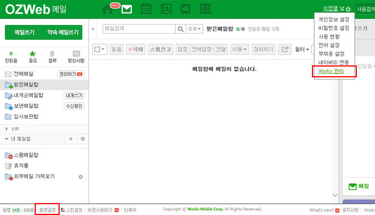Select 네이버ID 연동 menu item
Image resolution: width=375 pixels, height=215 pixels.
point(334,62)
